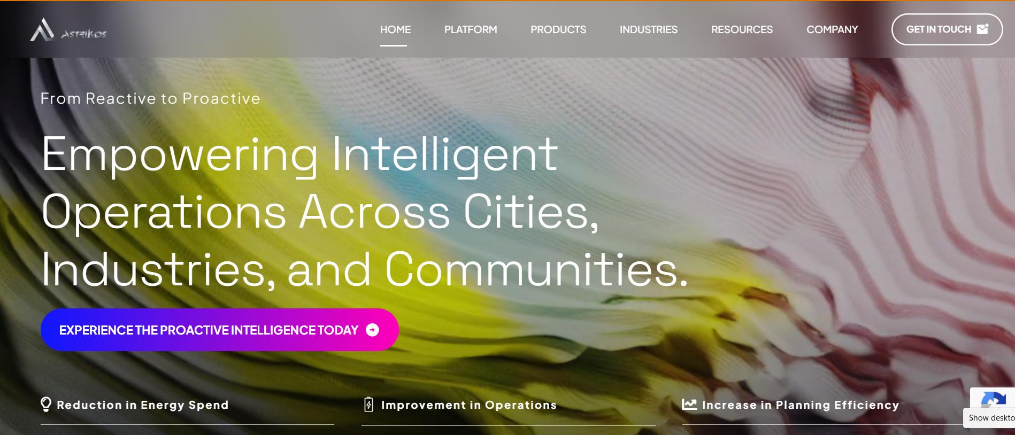Expand the Industries navigation menu
This screenshot has width=1015, height=435.
coord(649,30)
